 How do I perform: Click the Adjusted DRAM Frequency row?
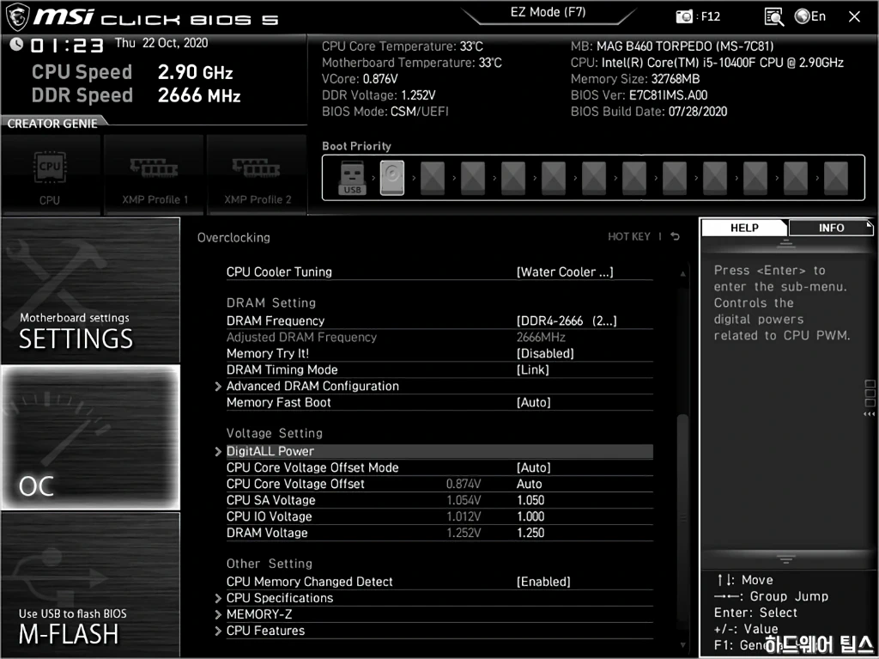[439, 338]
